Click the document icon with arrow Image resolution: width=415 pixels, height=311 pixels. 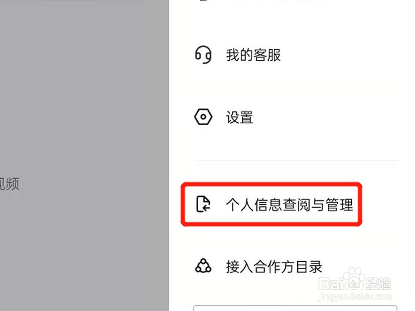(203, 204)
